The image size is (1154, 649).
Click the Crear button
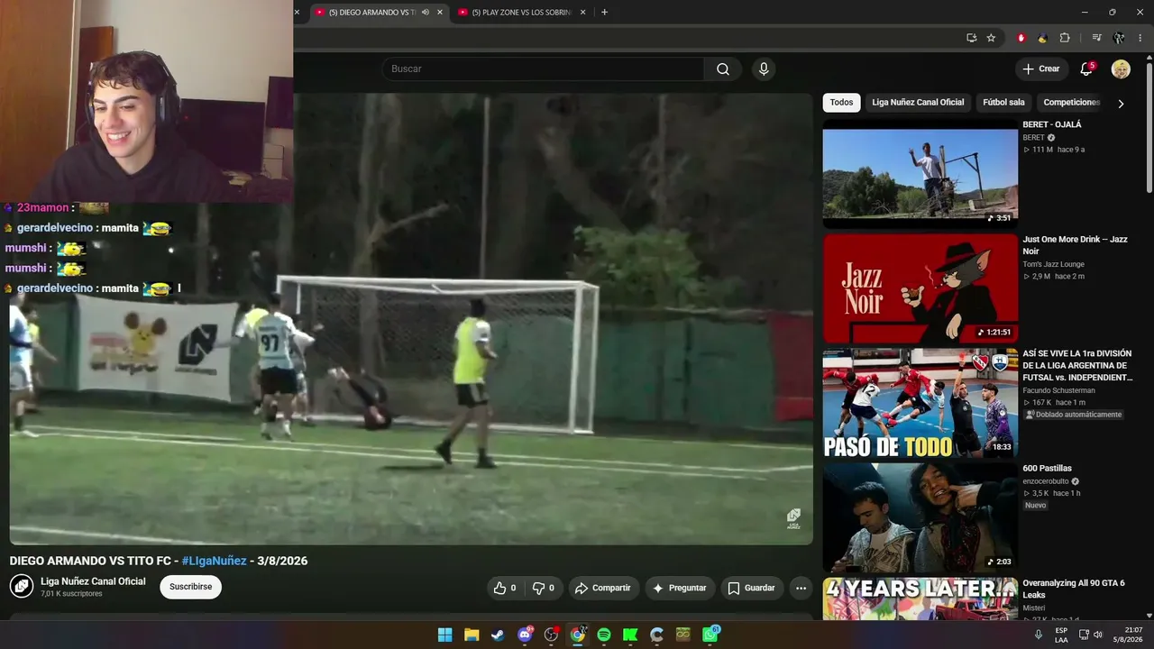(x=1041, y=69)
